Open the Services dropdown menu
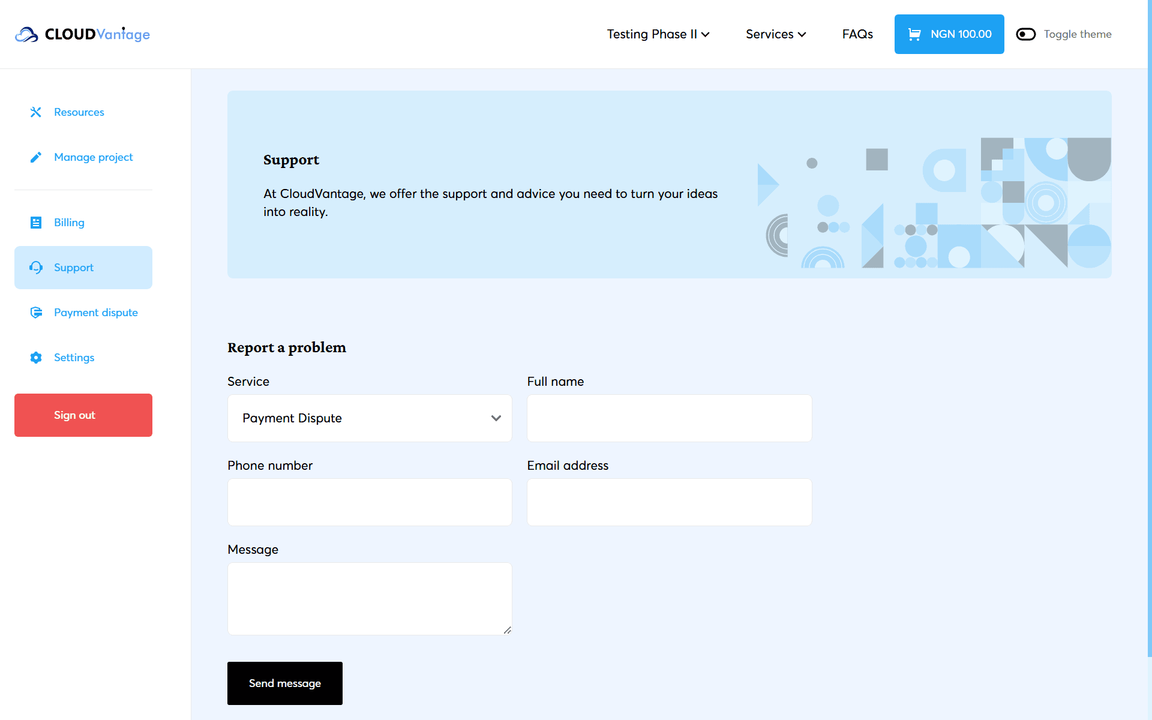 click(x=776, y=34)
